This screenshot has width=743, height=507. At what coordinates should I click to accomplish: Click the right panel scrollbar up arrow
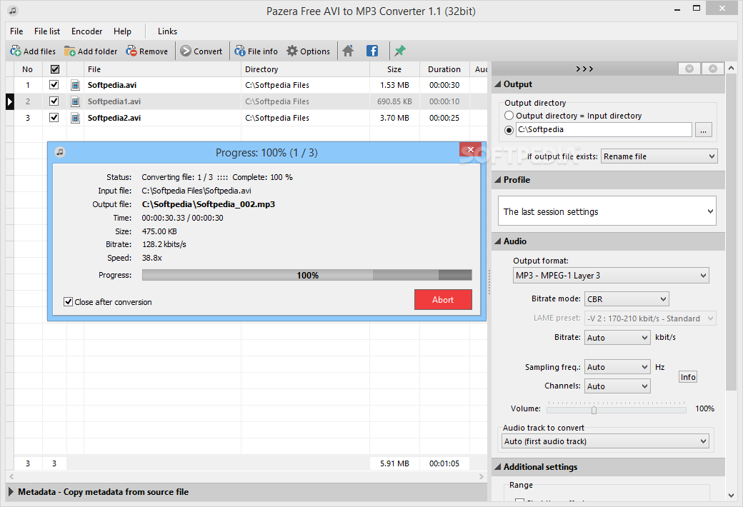tap(731, 68)
